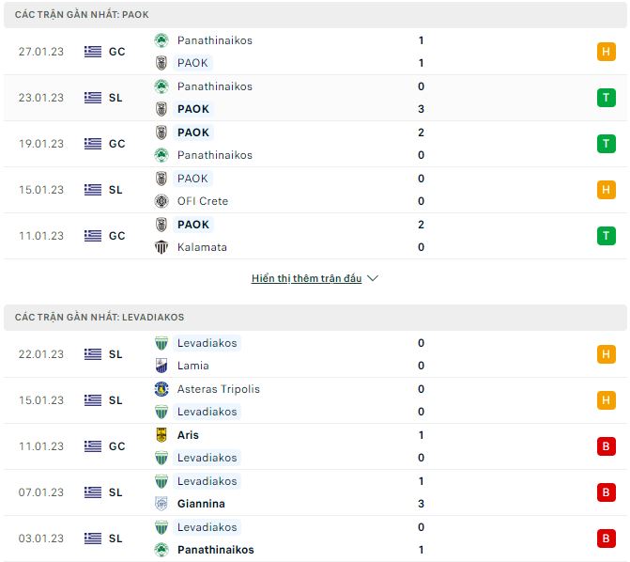
Task: Click the red B badge for 11.01.23 Aris match
Action: [x=606, y=446]
